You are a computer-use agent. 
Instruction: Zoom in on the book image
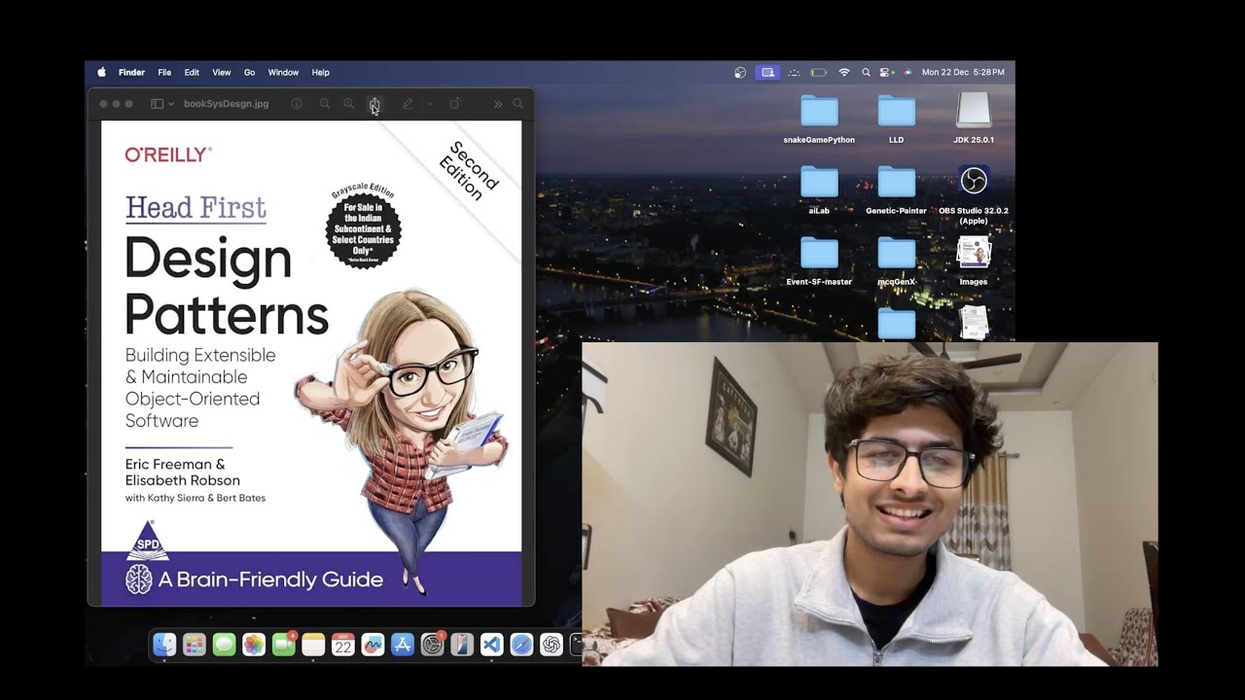coord(349,103)
